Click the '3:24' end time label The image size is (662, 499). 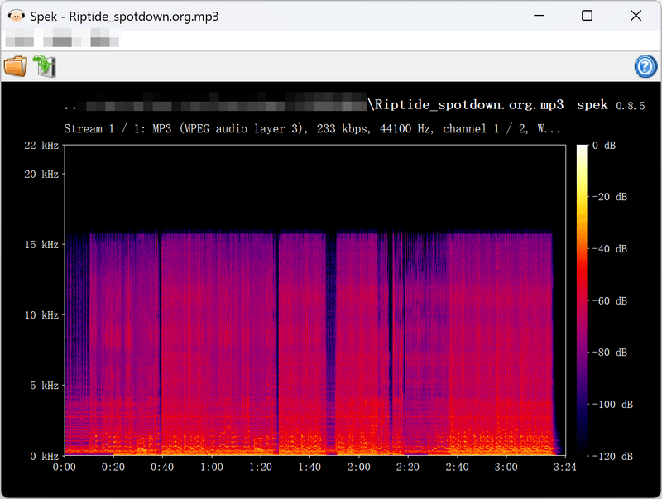coord(565,468)
